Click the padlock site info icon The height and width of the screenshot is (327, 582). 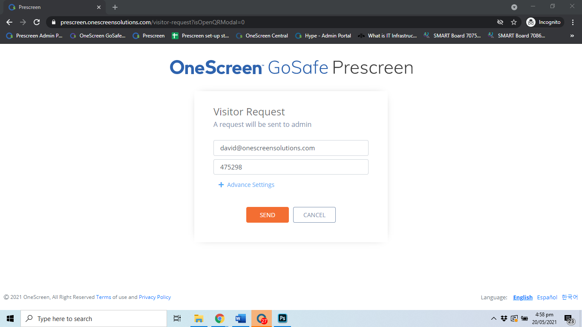click(x=54, y=22)
